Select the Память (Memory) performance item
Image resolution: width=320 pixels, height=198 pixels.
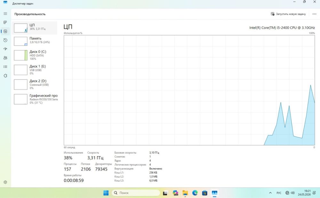[x=34, y=41]
